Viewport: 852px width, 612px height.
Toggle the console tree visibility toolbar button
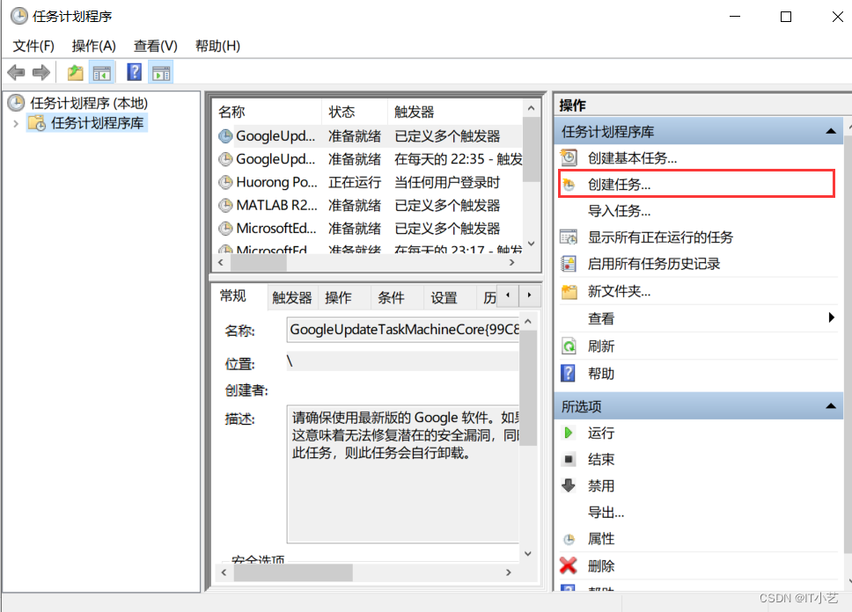101,71
